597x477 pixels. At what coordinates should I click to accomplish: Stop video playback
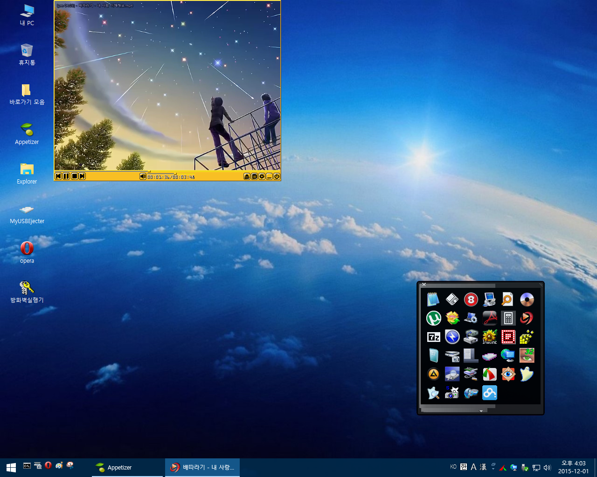click(74, 176)
